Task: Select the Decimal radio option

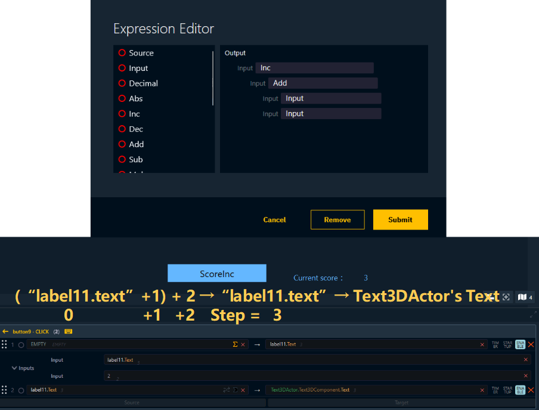Action: tap(122, 83)
